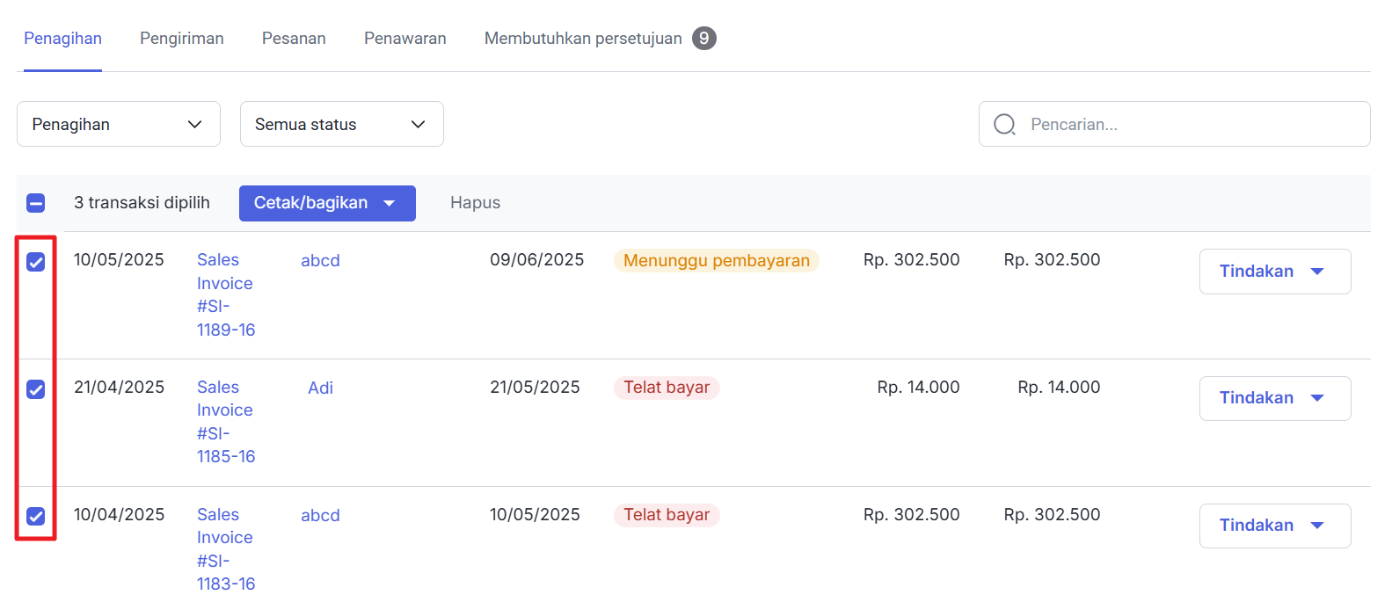
Task: Switch to the Pengiriman tab
Action: pyautogui.click(x=181, y=39)
